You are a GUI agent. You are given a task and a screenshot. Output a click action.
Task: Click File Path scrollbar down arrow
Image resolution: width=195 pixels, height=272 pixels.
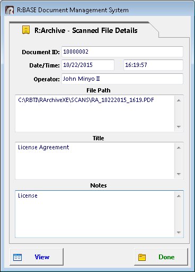179,126
